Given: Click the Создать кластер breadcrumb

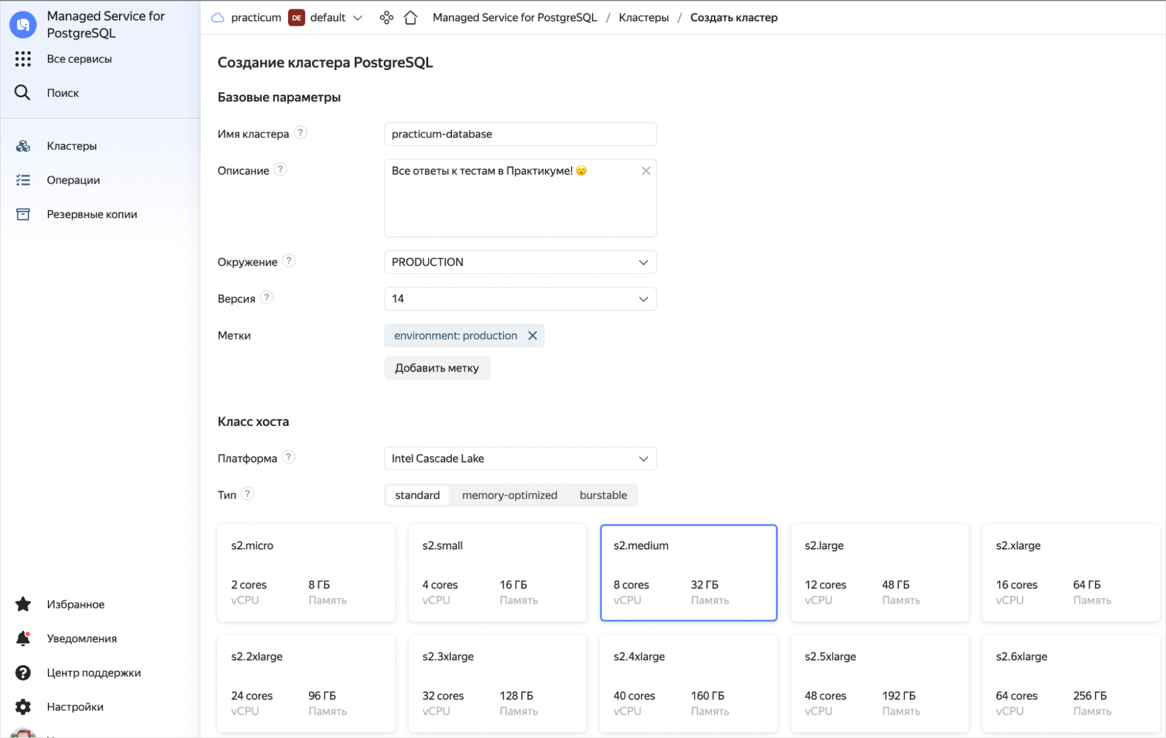Looking at the screenshot, I should pyautogui.click(x=734, y=18).
